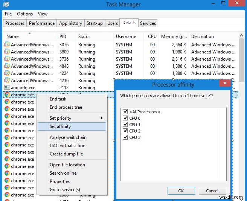
Task: Click icon of AdvancedWindows PID 4216 row
Action: pyautogui.click(x=7, y=80)
